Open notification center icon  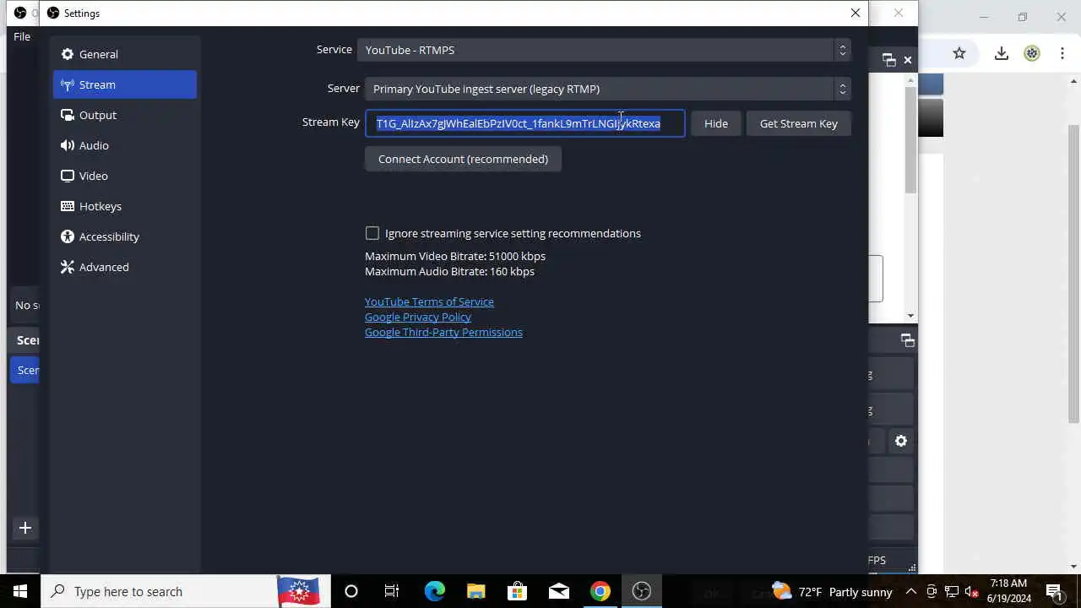(1054, 591)
